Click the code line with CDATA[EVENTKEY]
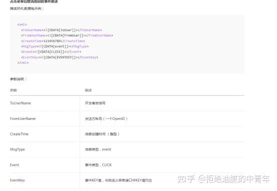Viewport: 277px width, 191px height. 60,57
